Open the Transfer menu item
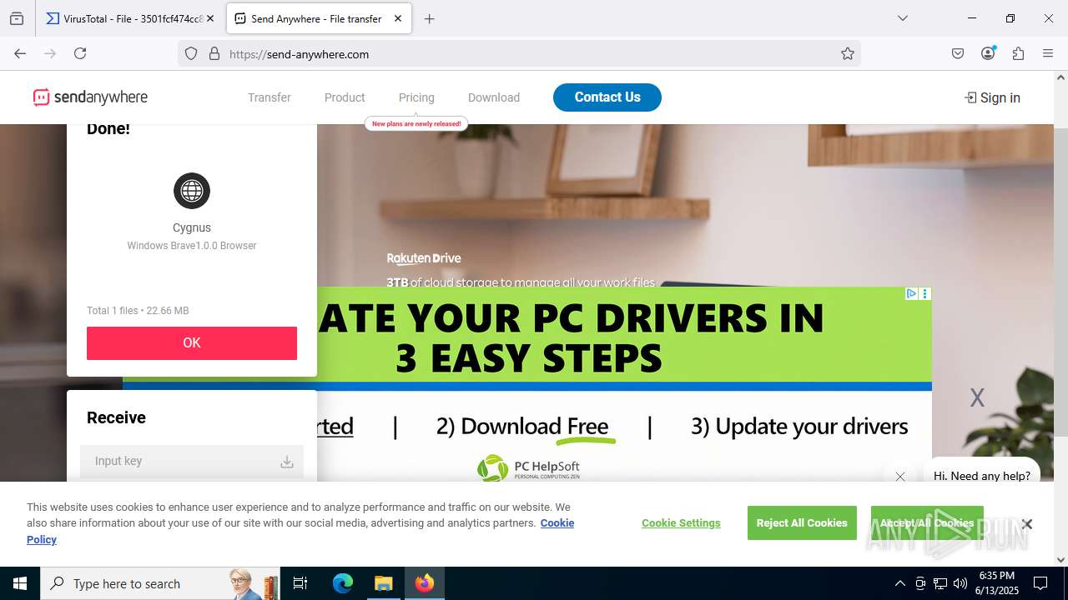The width and height of the screenshot is (1068, 600). [x=270, y=97]
